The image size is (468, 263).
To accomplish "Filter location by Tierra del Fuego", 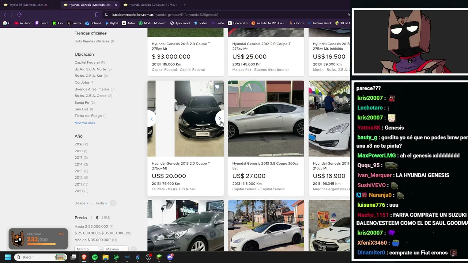I will click(90, 116).
